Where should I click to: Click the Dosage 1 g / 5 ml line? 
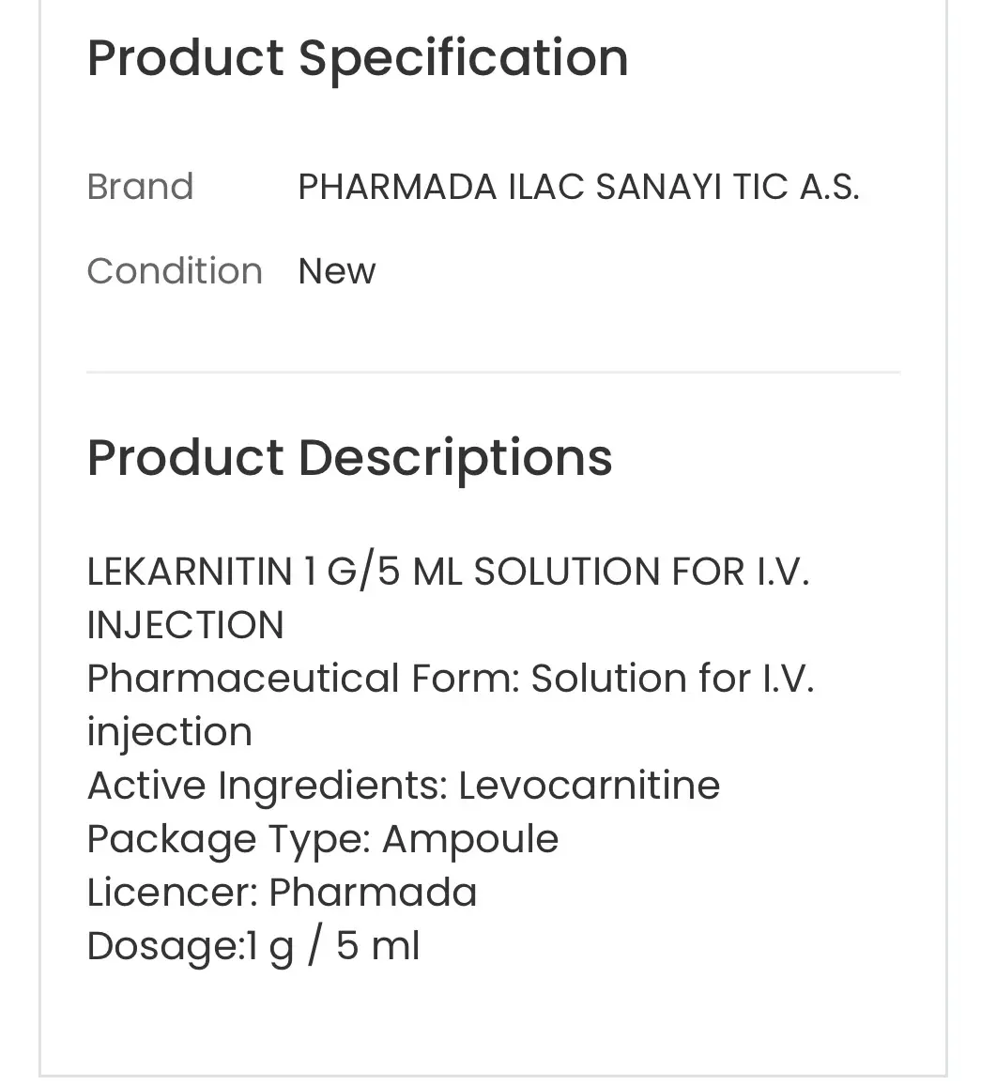[x=253, y=946]
